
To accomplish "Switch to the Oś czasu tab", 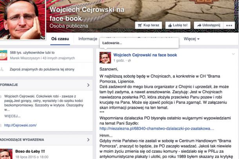I will tap(60, 39).
